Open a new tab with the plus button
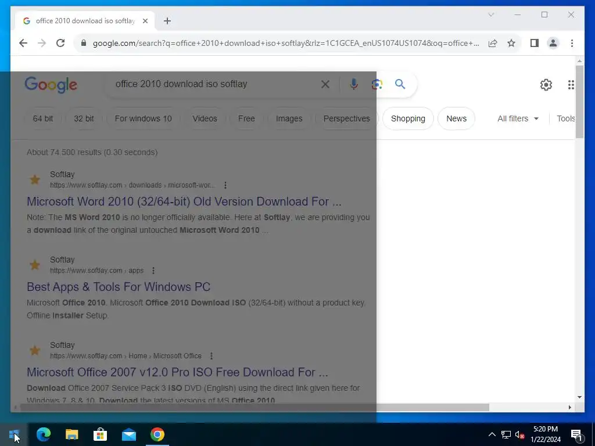 coord(167,21)
